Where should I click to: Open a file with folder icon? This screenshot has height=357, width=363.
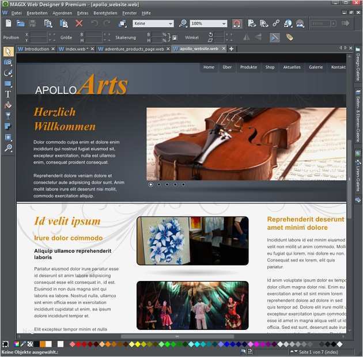pyautogui.click(x=20, y=24)
